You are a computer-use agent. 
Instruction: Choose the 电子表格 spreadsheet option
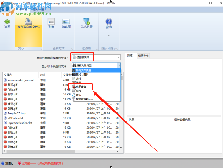pyautogui.click(x=96, y=87)
